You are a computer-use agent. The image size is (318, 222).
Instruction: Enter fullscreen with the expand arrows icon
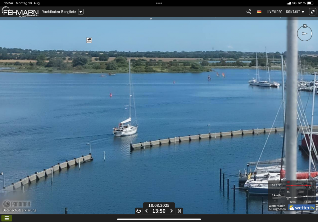click(x=312, y=12)
